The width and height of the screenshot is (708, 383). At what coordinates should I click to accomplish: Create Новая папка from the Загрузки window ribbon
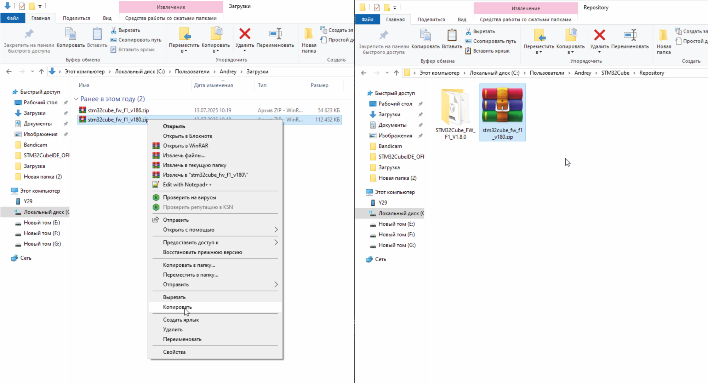tap(309, 40)
